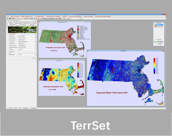This screenshot has height=136, width=172.
Task: Open the Habitat and Biodiversity Modeler menu
Action: click(53, 16)
